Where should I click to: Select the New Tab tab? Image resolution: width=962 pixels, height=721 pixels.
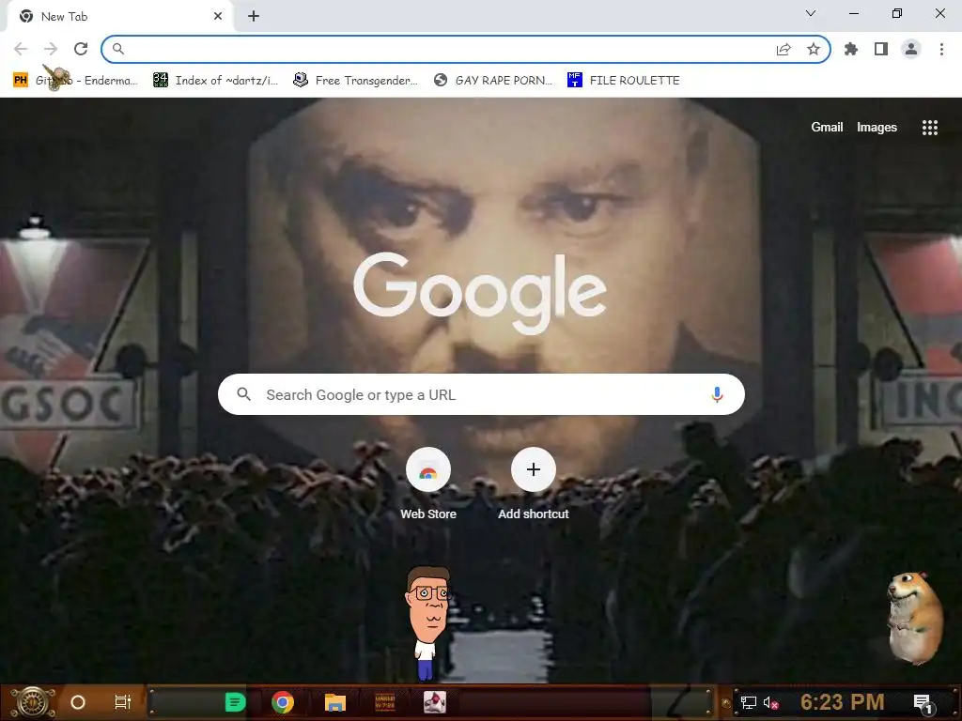(119, 17)
